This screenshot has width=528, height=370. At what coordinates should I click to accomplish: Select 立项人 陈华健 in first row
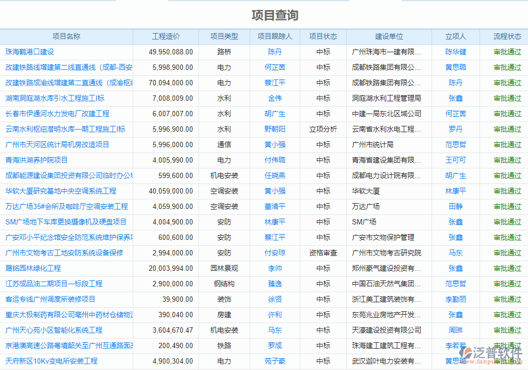tap(455, 52)
